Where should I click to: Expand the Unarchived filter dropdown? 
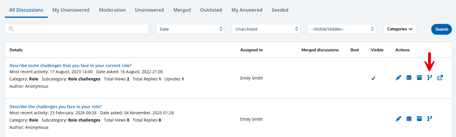click(x=266, y=29)
